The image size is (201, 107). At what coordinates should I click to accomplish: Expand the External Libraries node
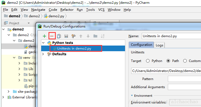coord(3,97)
